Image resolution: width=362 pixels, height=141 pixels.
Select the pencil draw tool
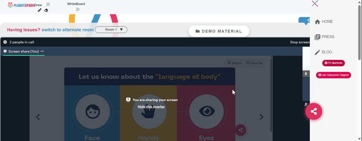click(39, 10)
